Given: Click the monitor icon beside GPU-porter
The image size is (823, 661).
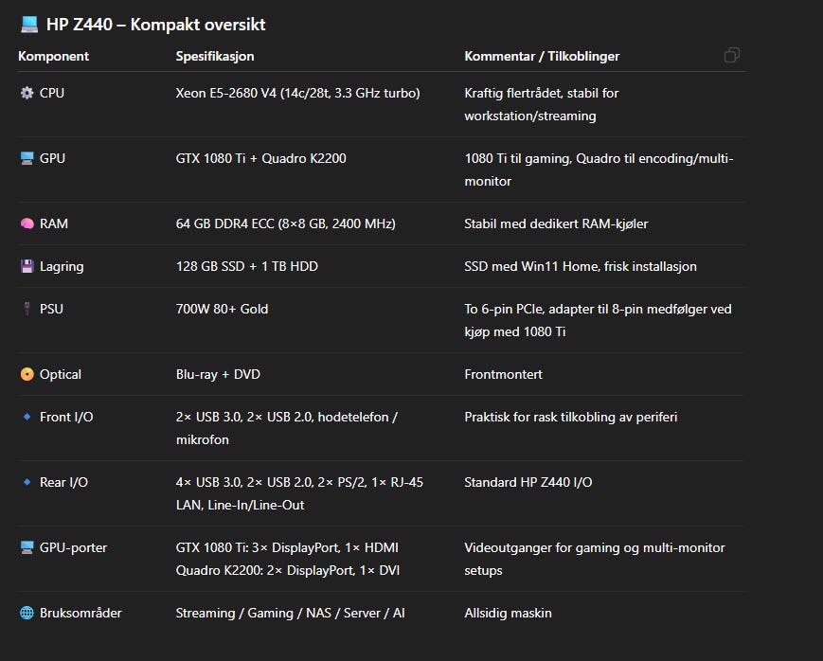Looking at the screenshot, I should (27, 548).
